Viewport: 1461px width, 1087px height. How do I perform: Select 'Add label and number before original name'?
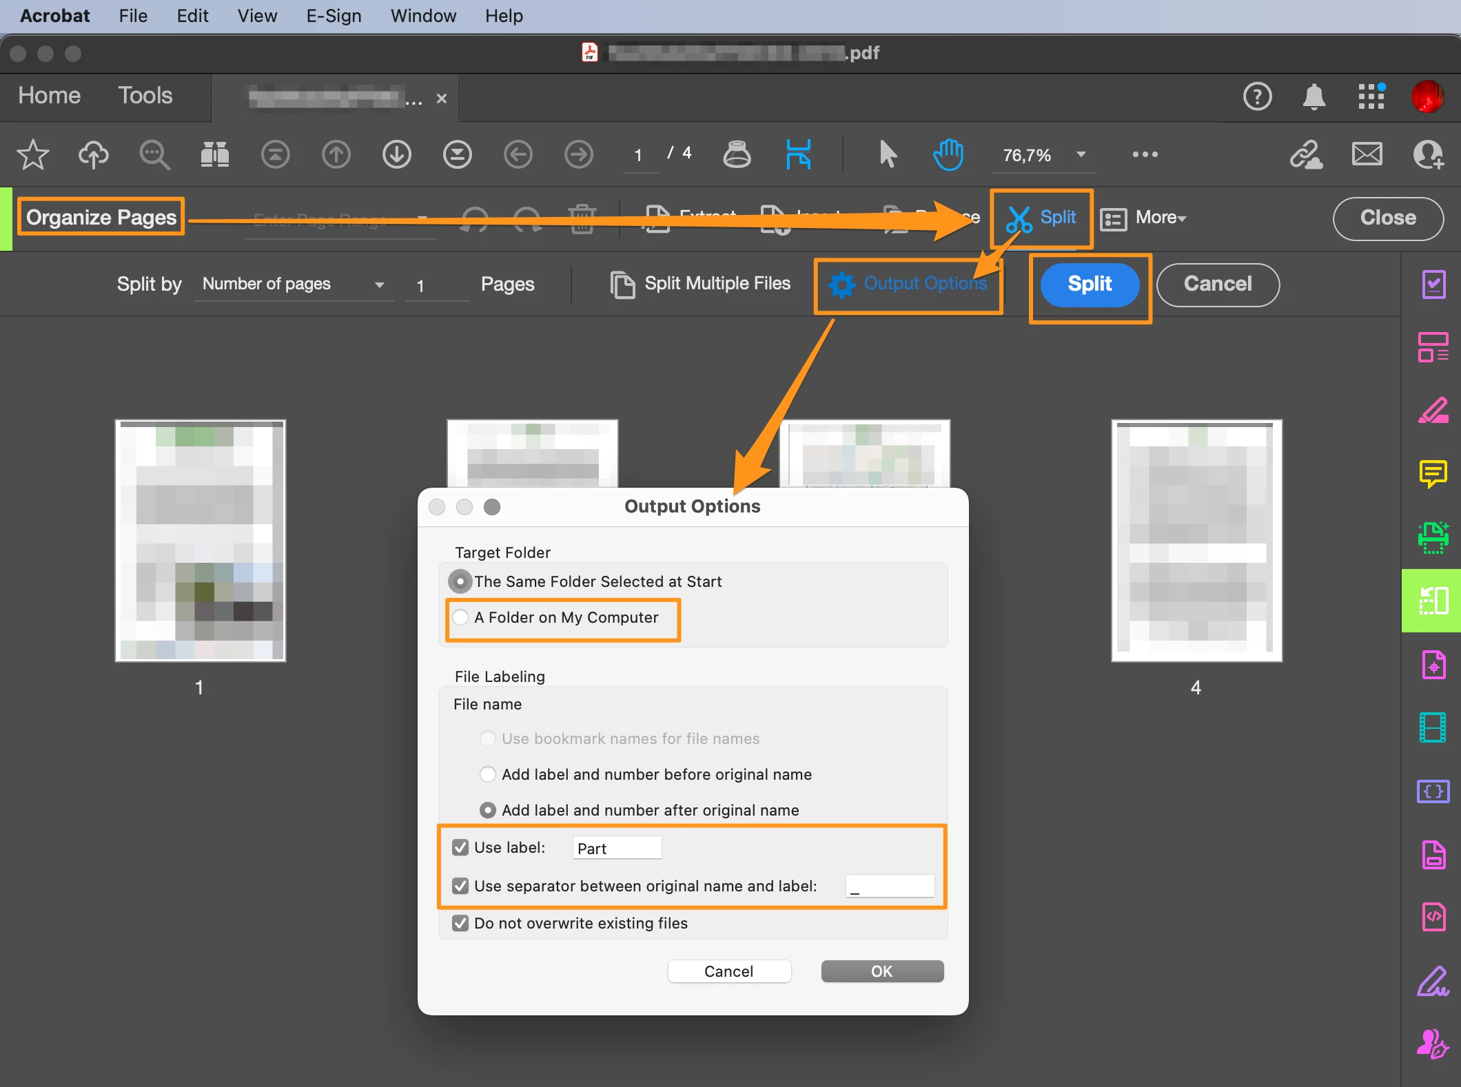pos(487,774)
